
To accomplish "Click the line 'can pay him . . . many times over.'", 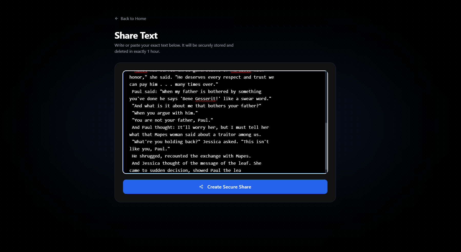I will pos(174,85).
